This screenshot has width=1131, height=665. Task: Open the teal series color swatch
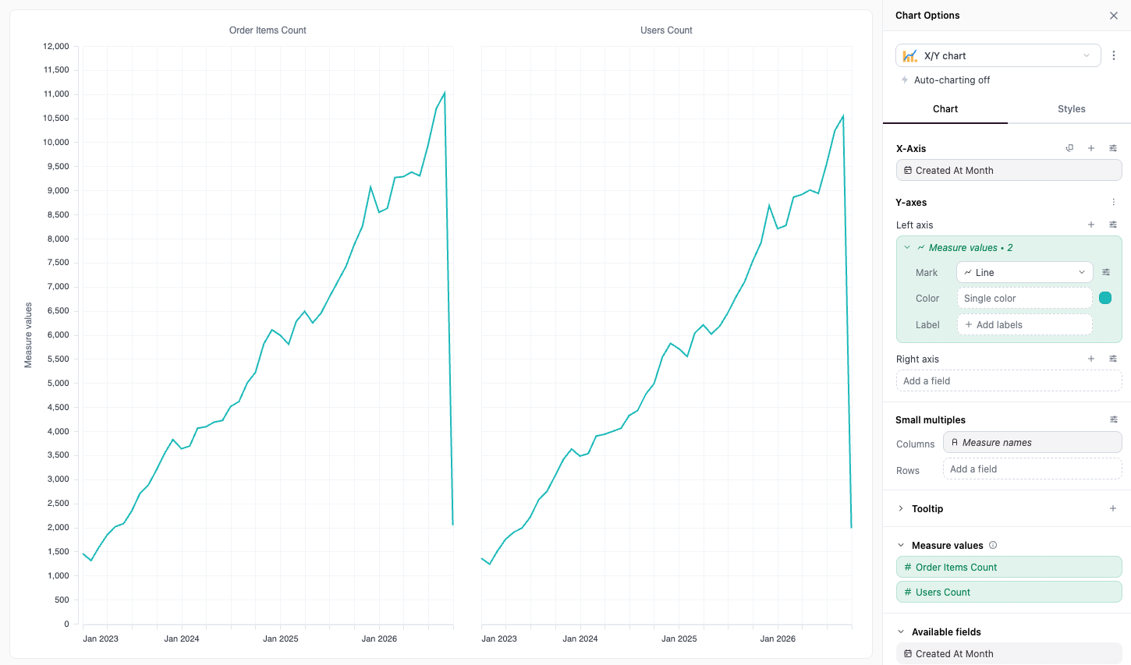click(1105, 298)
